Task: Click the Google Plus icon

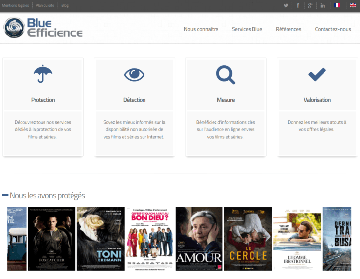Action: pyautogui.click(x=310, y=6)
